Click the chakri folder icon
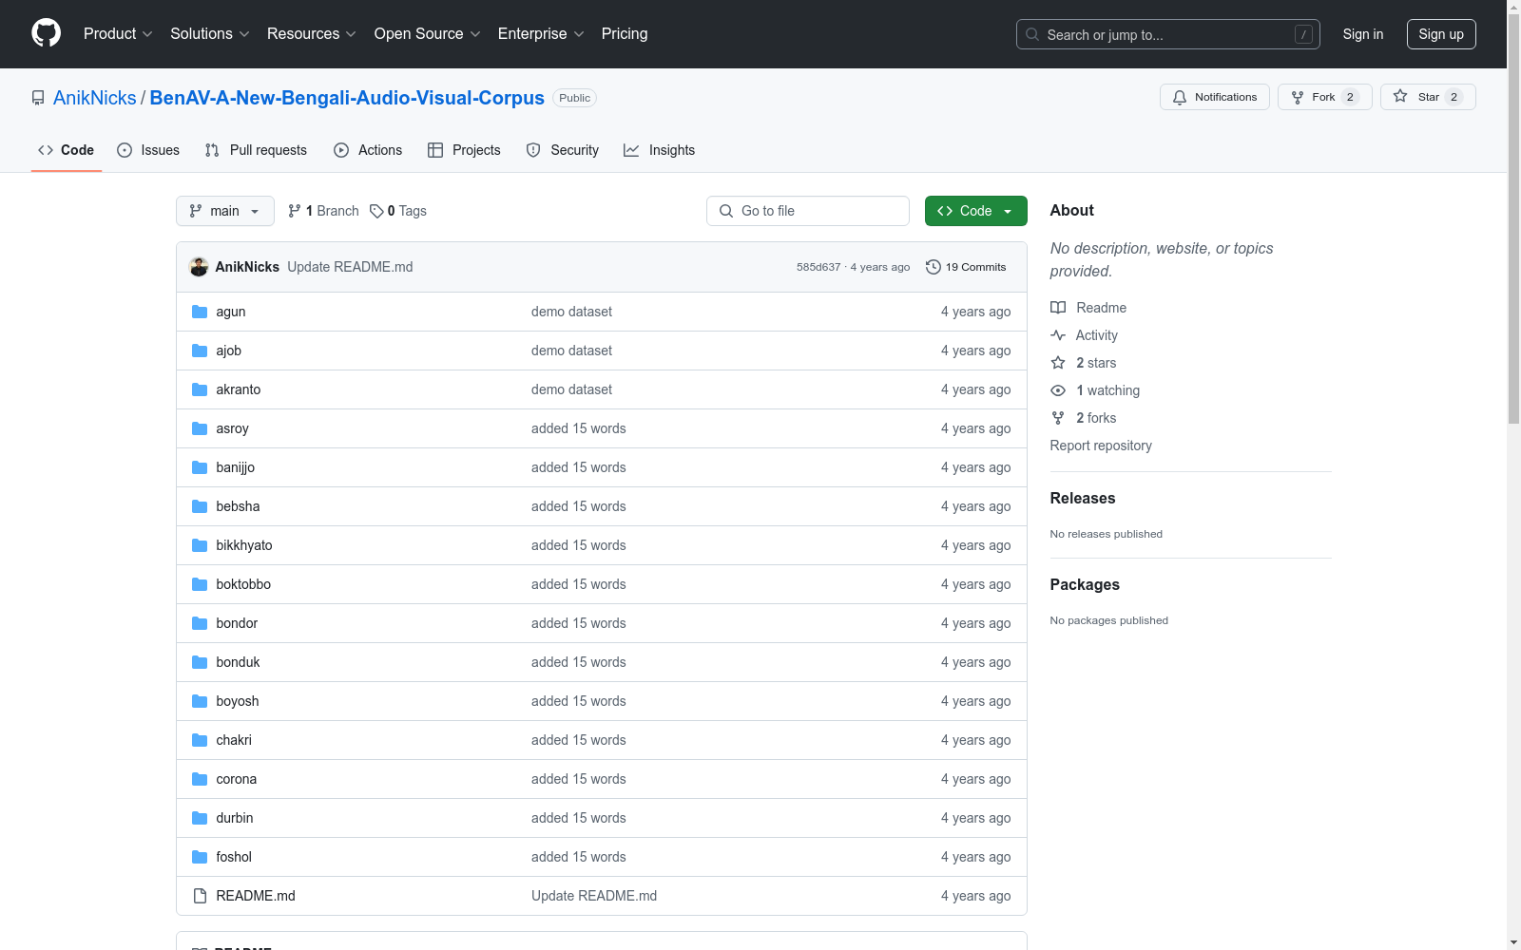The height and width of the screenshot is (950, 1521). (200, 740)
